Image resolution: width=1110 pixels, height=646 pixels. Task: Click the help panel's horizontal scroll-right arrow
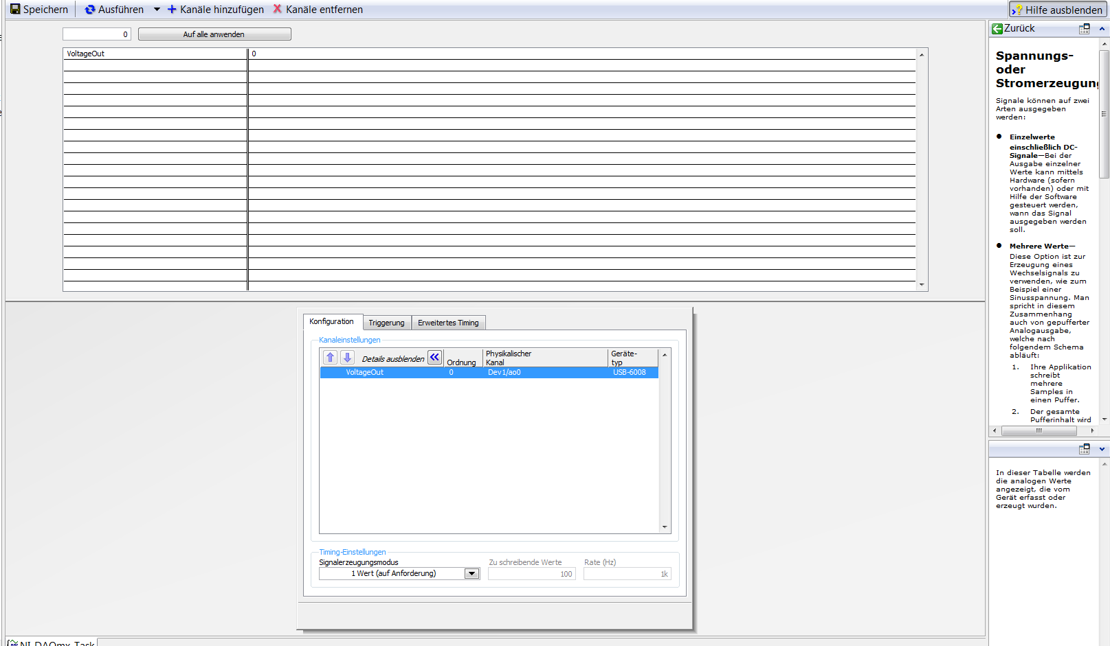[x=1092, y=430]
